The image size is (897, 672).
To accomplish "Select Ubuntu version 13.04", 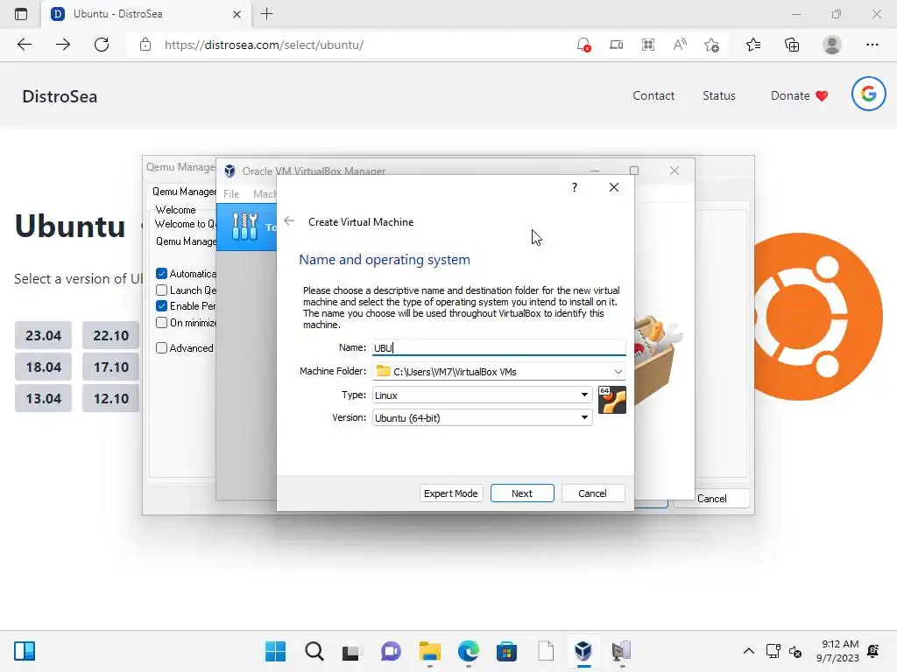I will tap(44, 398).
